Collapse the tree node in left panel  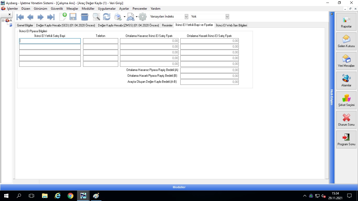(x=3, y=20)
